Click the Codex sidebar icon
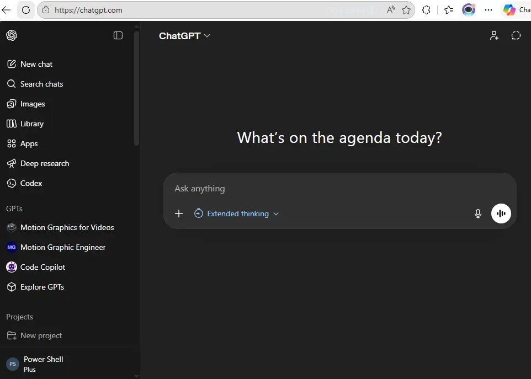 12,183
